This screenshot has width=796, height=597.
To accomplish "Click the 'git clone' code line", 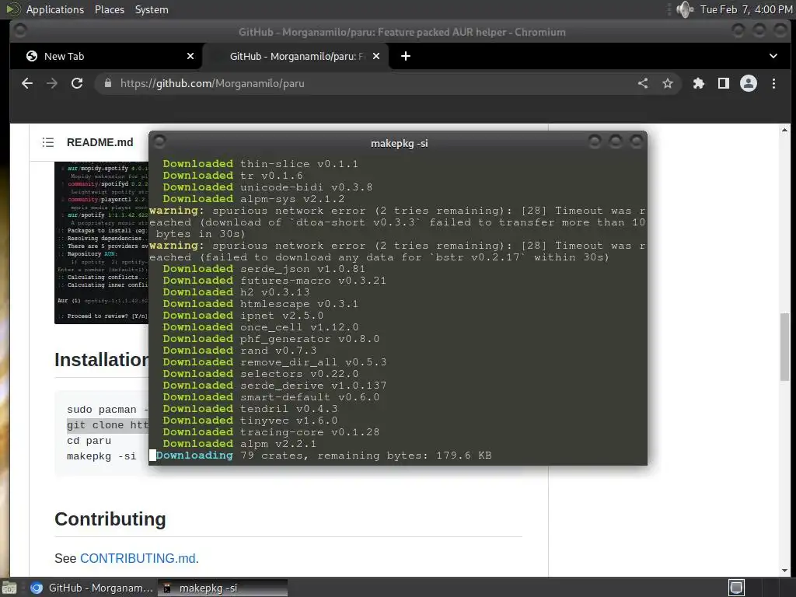I will 107,425.
